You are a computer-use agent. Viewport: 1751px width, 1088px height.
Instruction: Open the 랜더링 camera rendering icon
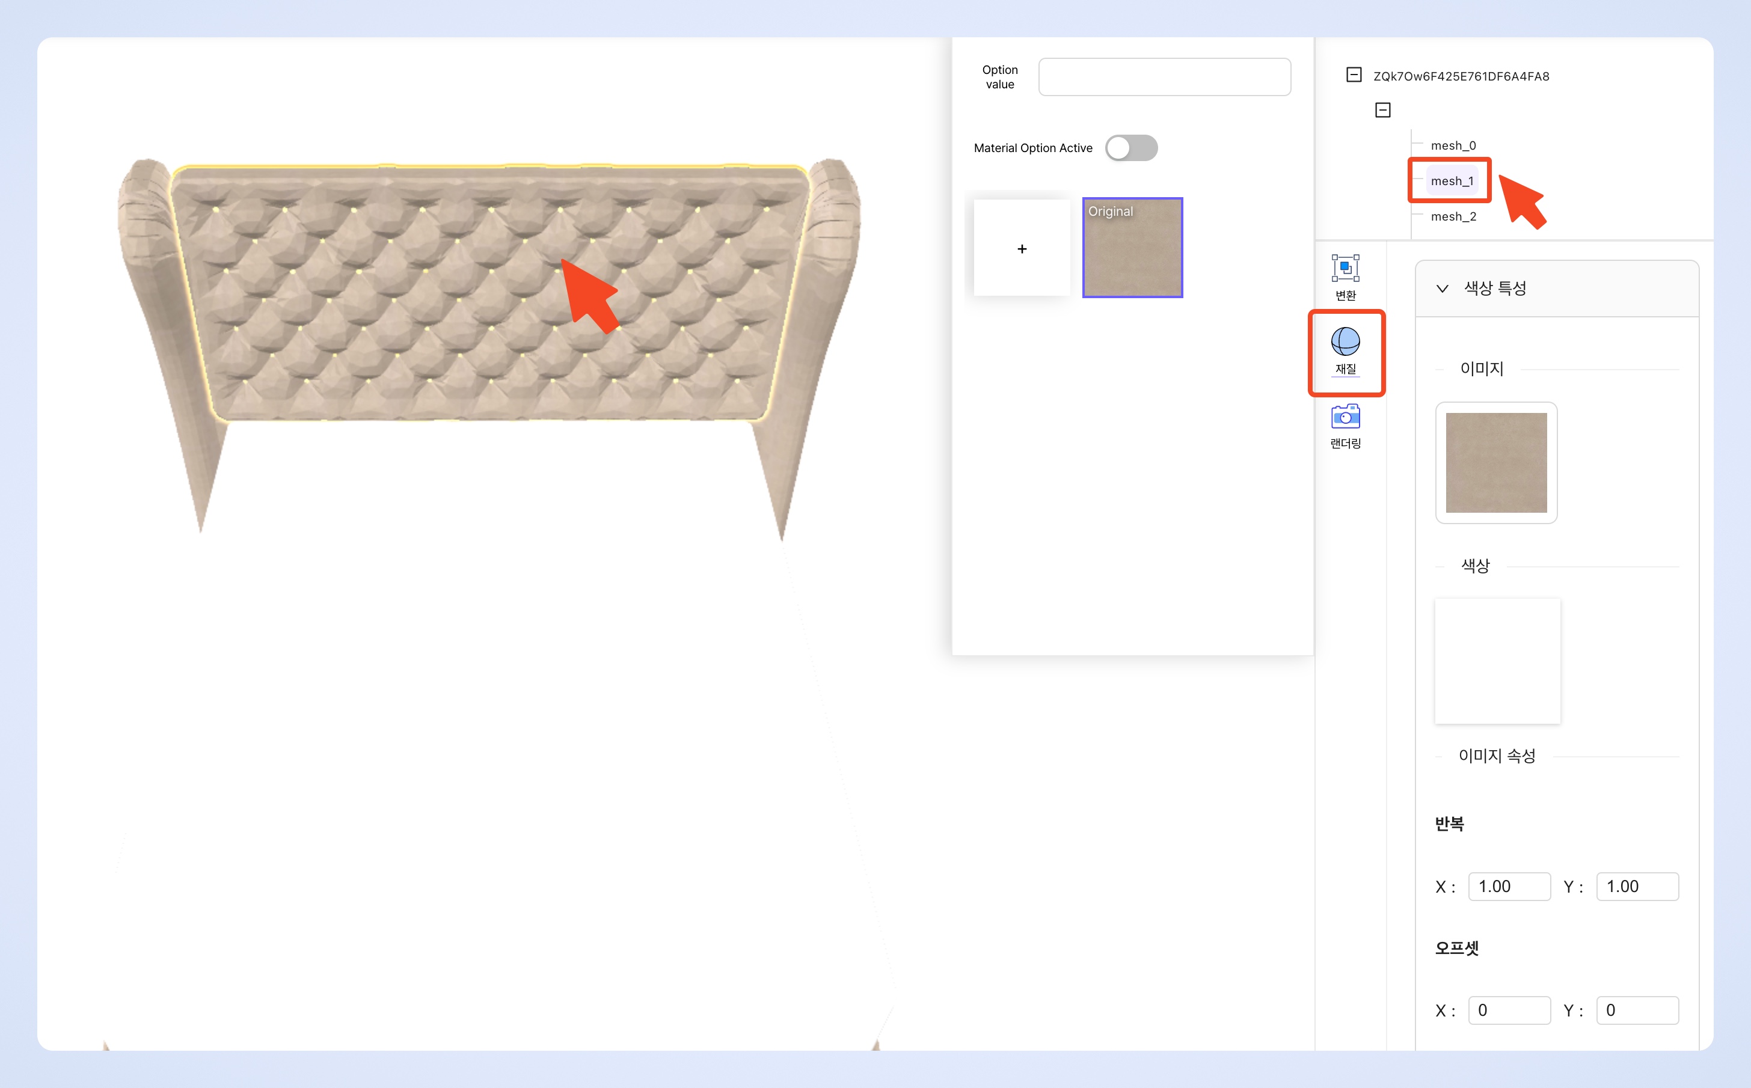(x=1345, y=417)
